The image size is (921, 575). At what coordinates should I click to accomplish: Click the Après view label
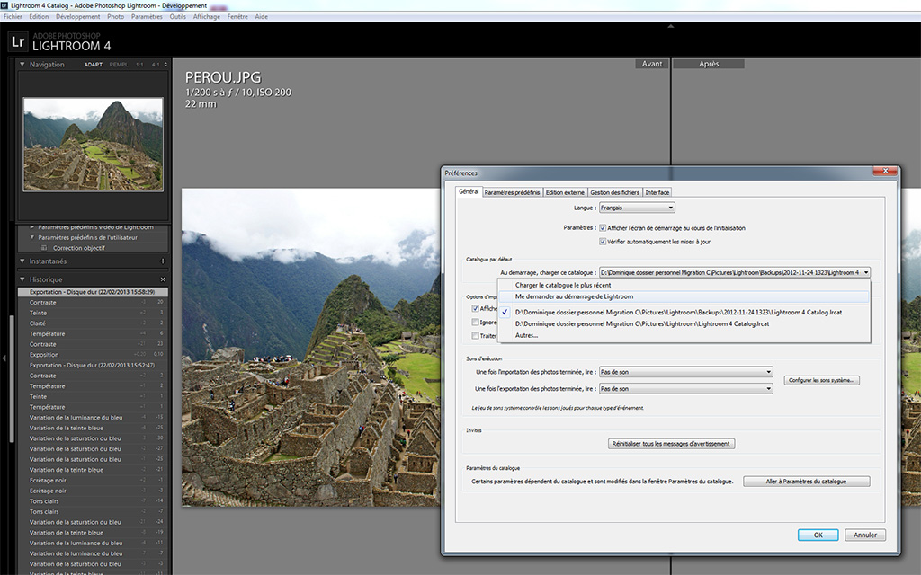tap(709, 64)
